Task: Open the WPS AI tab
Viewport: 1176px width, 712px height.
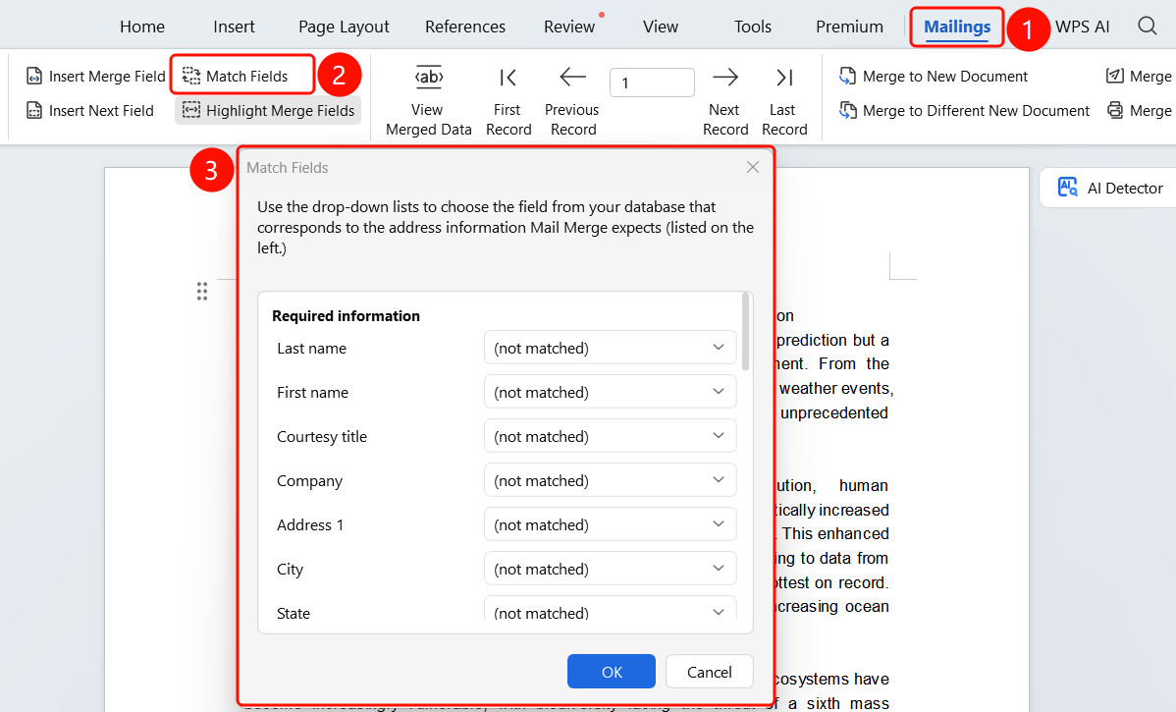Action: (1082, 27)
